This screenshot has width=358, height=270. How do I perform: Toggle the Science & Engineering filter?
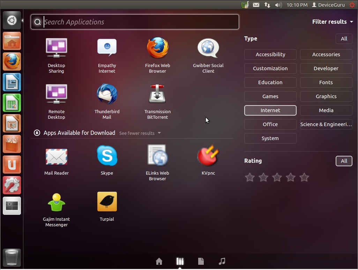326,124
